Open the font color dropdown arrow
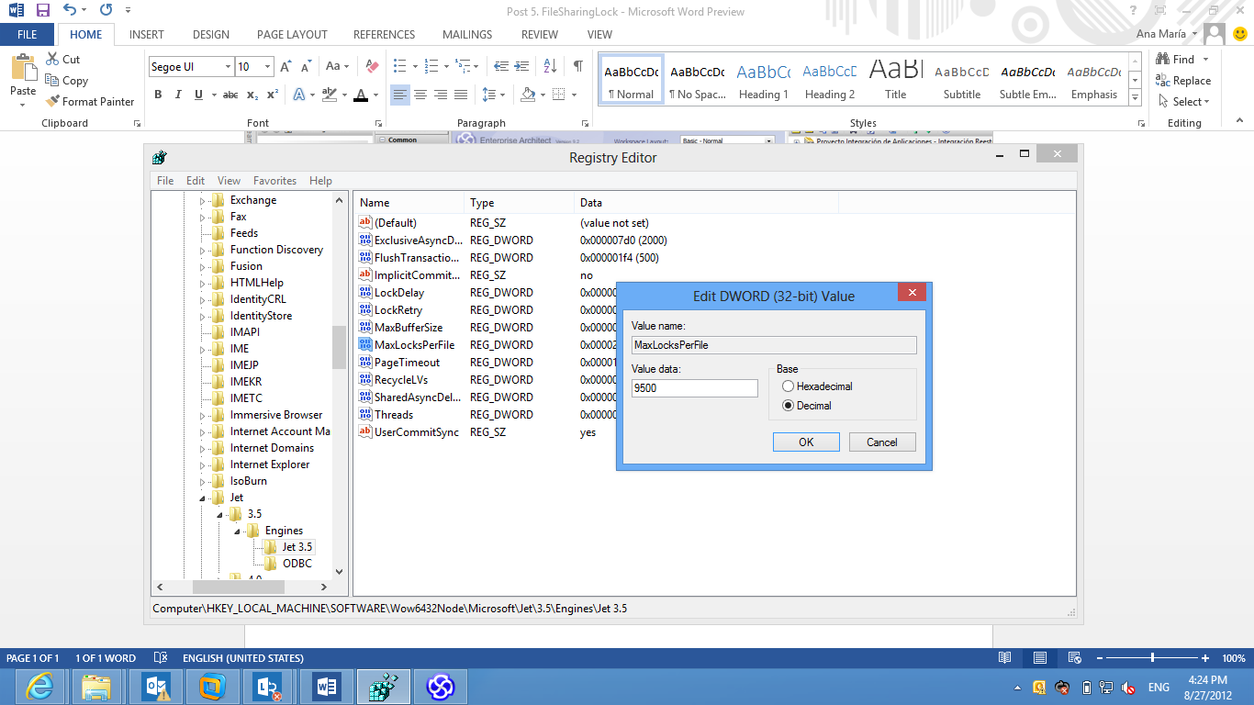 click(x=376, y=95)
